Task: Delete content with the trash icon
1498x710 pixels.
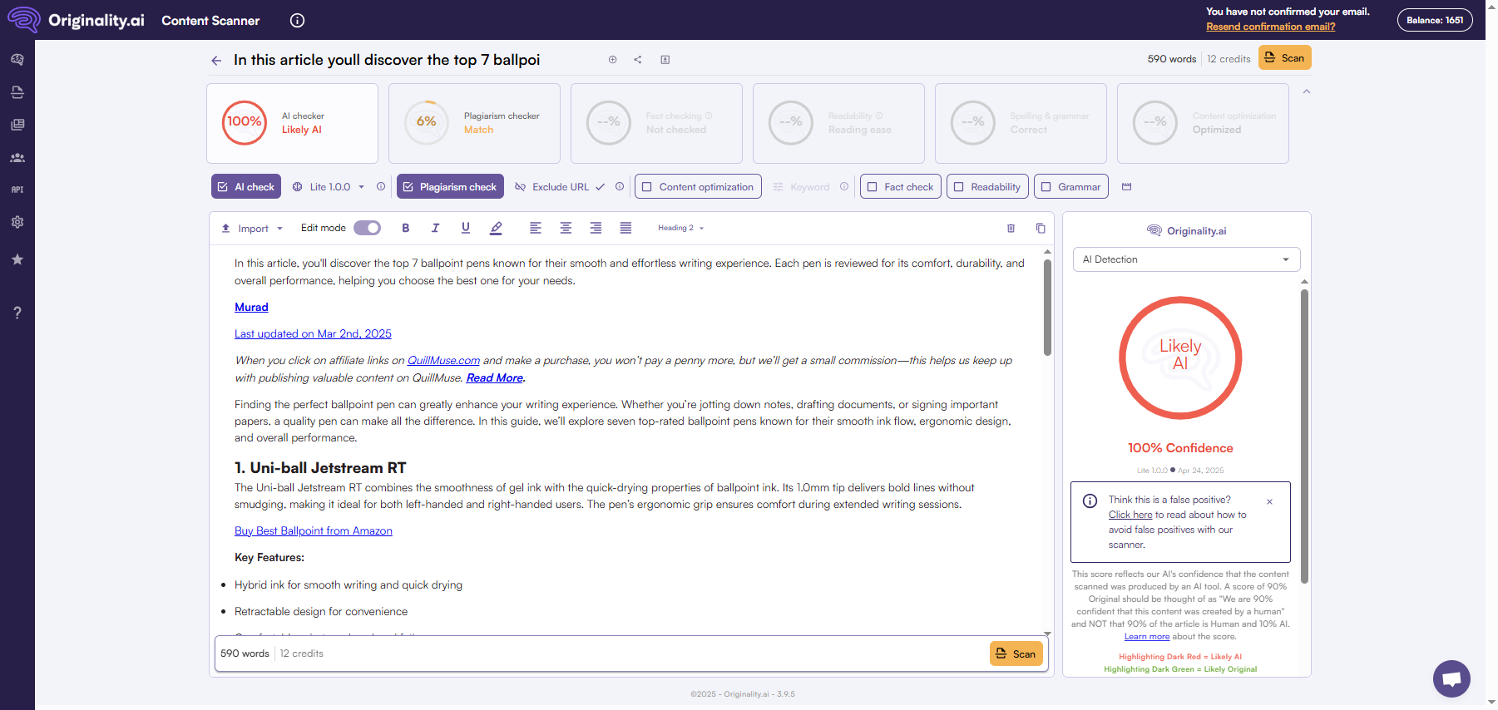Action: pyautogui.click(x=1011, y=228)
